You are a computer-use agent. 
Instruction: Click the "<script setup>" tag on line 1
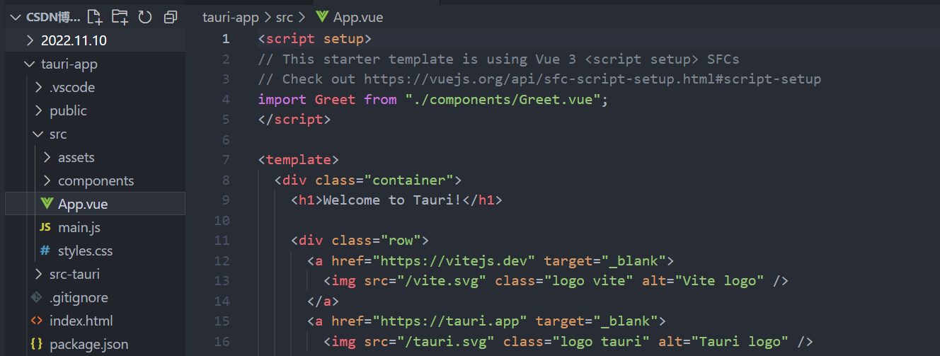point(315,39)
